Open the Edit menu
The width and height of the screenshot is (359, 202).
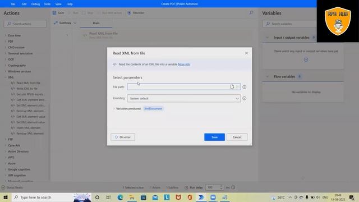tap(24, 4)
